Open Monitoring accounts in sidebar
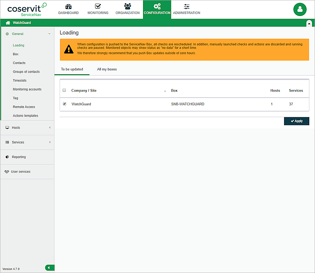This screenshot has width=315, height=273. pyautogui.click(x=27, y=89)
